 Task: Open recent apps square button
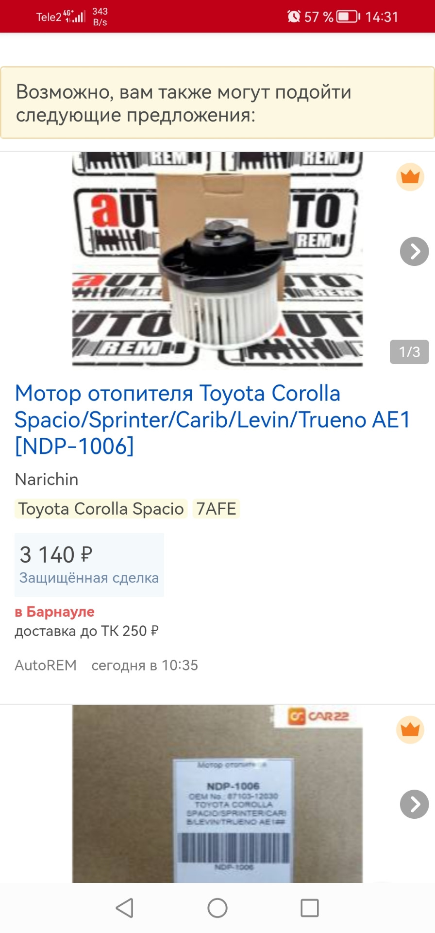tap(310, 908)
